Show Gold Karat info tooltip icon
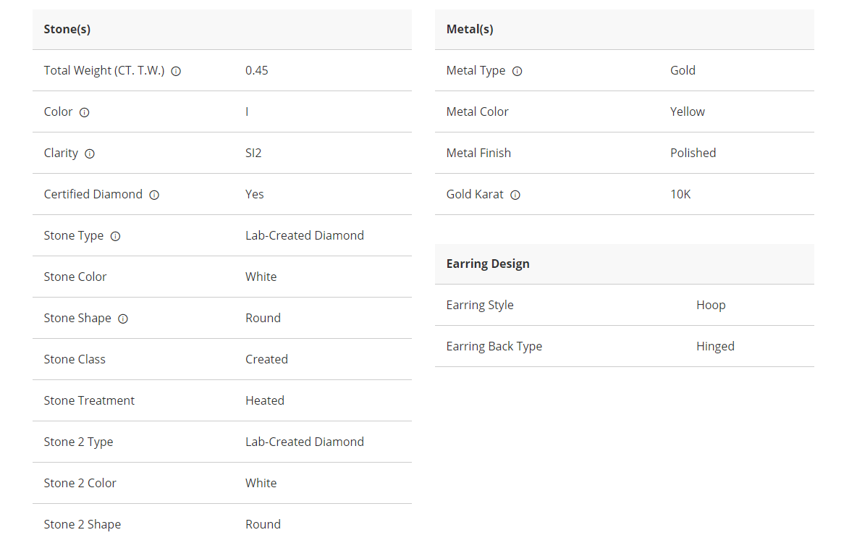The image size is (857, 543). pyautogui.click(x=515, y=195)
